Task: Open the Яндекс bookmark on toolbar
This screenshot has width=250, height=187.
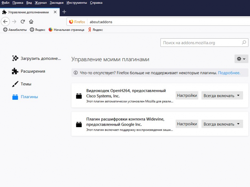Action: [x=37, y=30]
